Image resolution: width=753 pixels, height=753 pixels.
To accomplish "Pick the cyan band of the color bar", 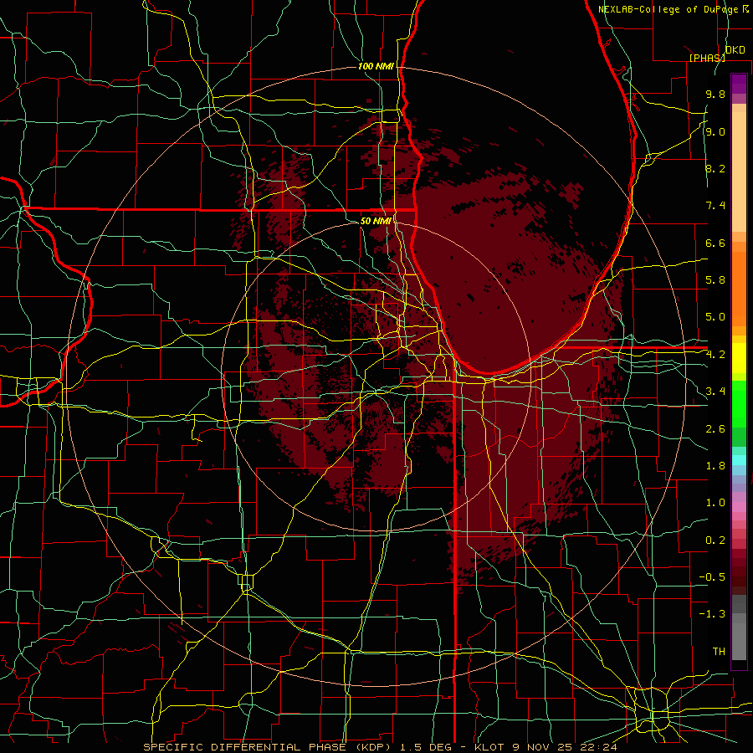I will tap(739, 460).
